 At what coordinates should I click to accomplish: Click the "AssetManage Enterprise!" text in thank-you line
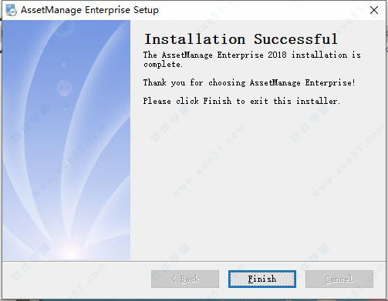tap(302, 82)
